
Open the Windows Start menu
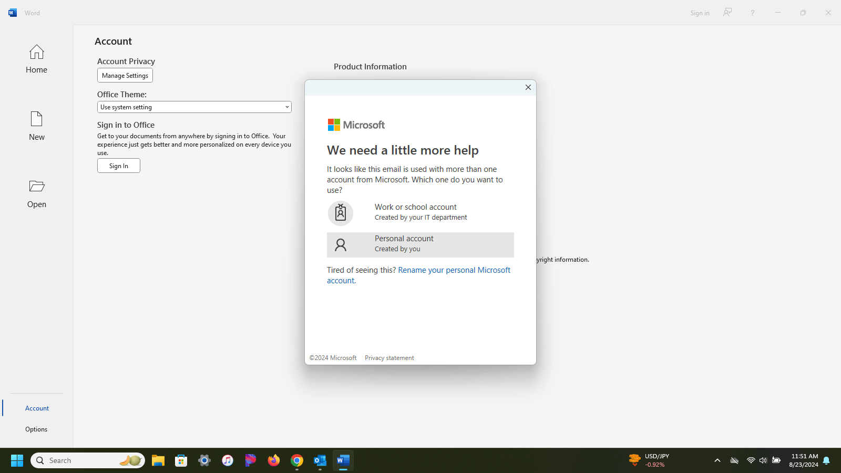click(x=17, y=460)
